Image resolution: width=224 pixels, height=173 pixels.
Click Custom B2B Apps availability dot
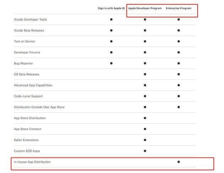[x=145, y=151]
